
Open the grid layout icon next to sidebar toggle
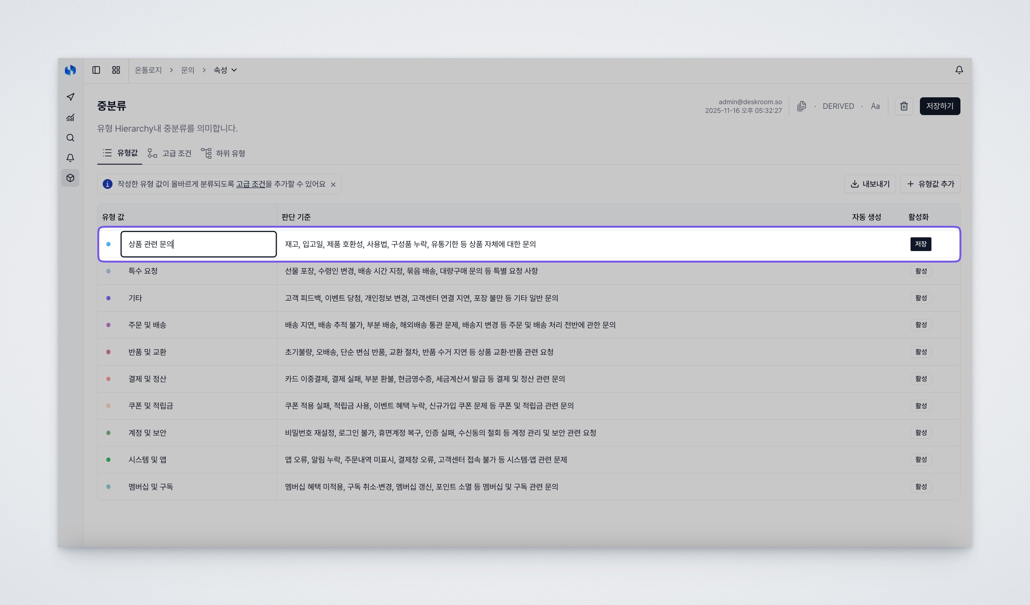click(116, 70)
